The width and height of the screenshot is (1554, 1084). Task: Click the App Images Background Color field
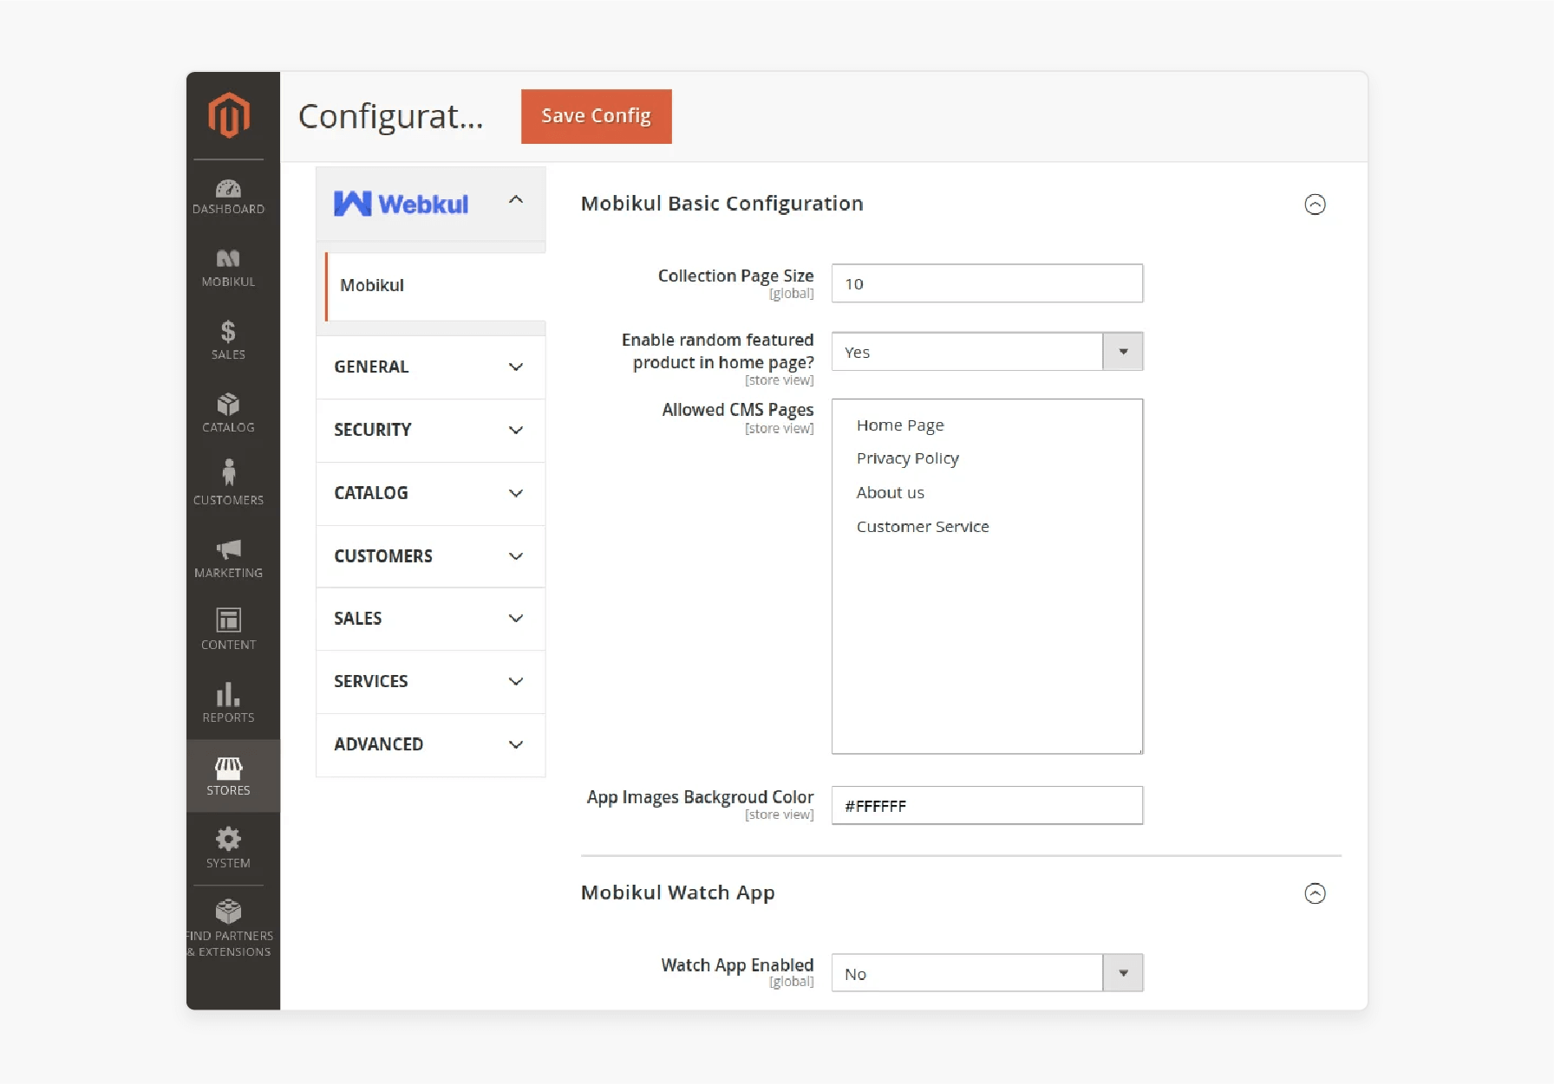pyautogui.click(x=987, y=806)
